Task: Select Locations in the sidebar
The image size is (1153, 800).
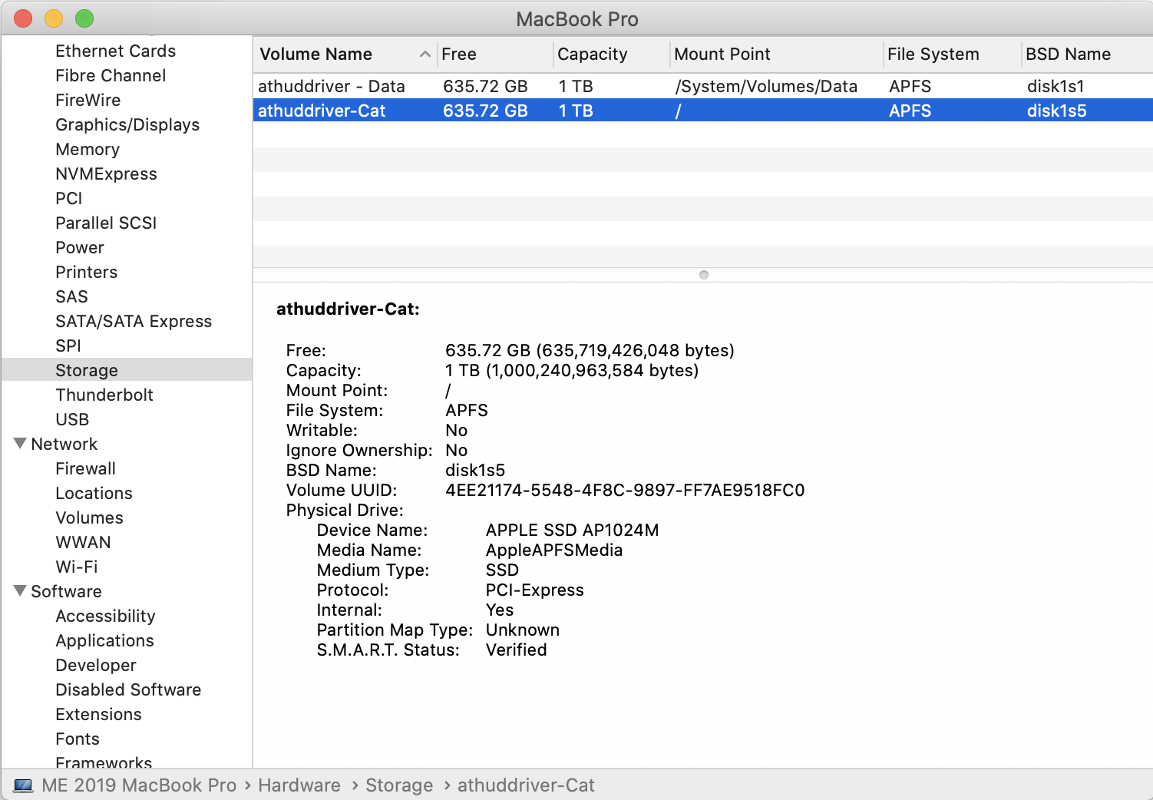Action: (x=94, y=493)
